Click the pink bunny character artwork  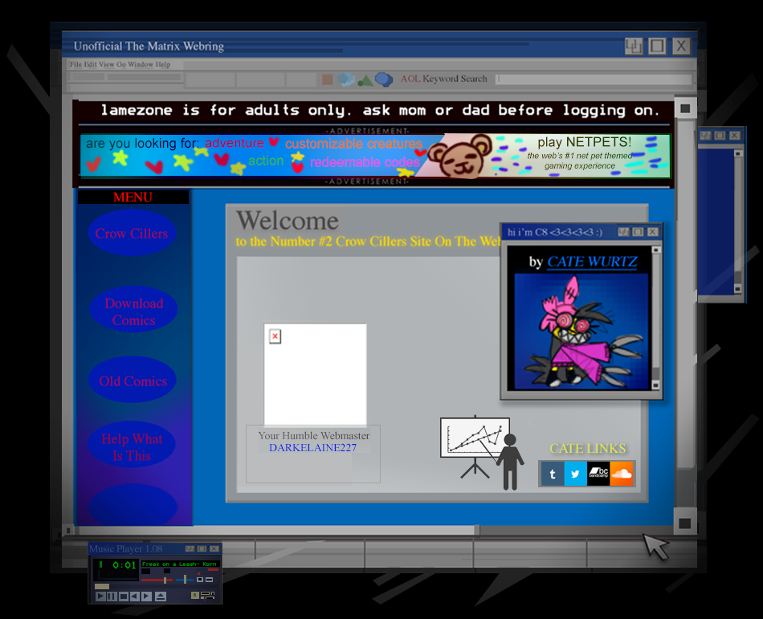[x=581, y=332]
